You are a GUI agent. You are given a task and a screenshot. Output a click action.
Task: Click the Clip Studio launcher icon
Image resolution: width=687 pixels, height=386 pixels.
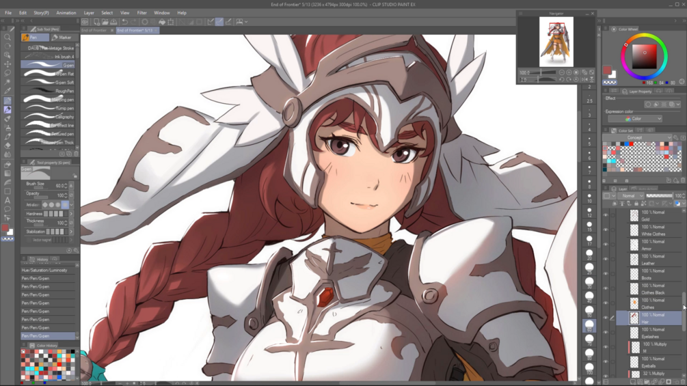(x=85, y=21)
